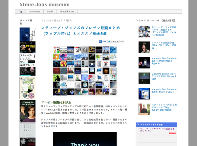
Task: Open link Macworld Boston 1997 : ジョブズ復活
Action: (x=164, y=76)
